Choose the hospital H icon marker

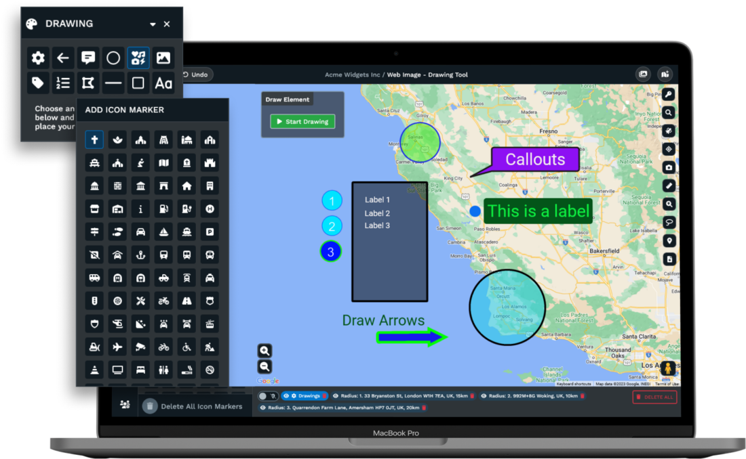click(210, 209)
